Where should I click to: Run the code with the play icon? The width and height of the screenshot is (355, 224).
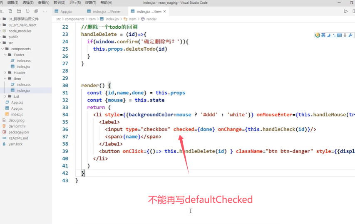point(345,11)
